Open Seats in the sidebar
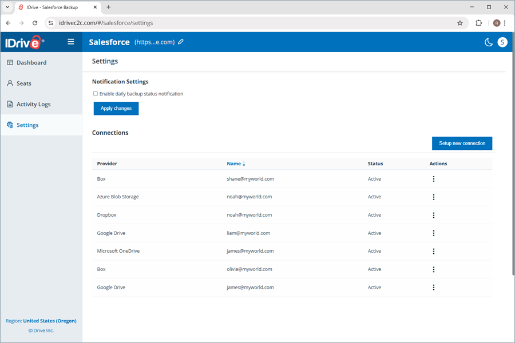 coord(24,83)
